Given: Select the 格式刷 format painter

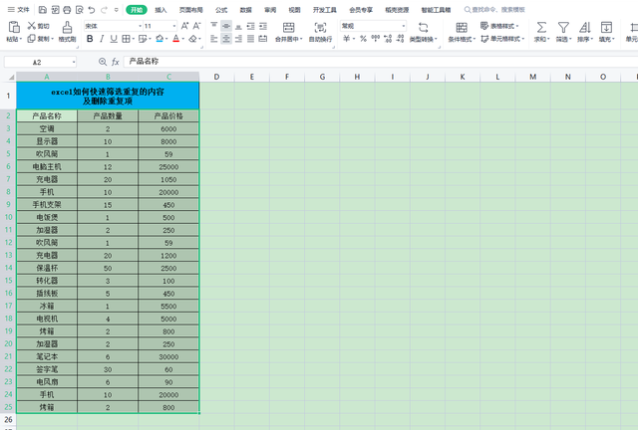Looking at the screenshot, I should (67, 32).
